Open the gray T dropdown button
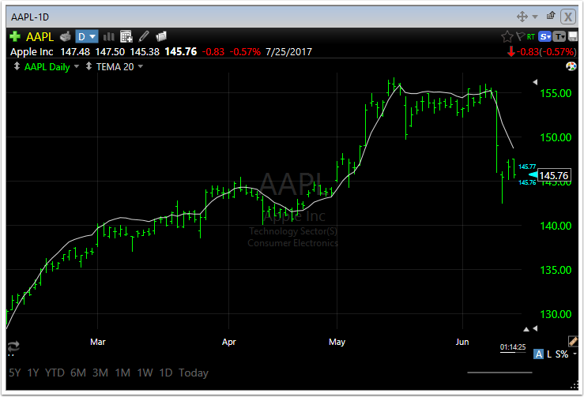The height and width of the screenshot is (397, 584). click(559, 36)
